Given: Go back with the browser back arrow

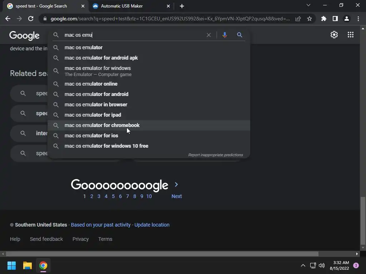Looking at the screenshot, I should pyautogui.click(x=8, y=19).
